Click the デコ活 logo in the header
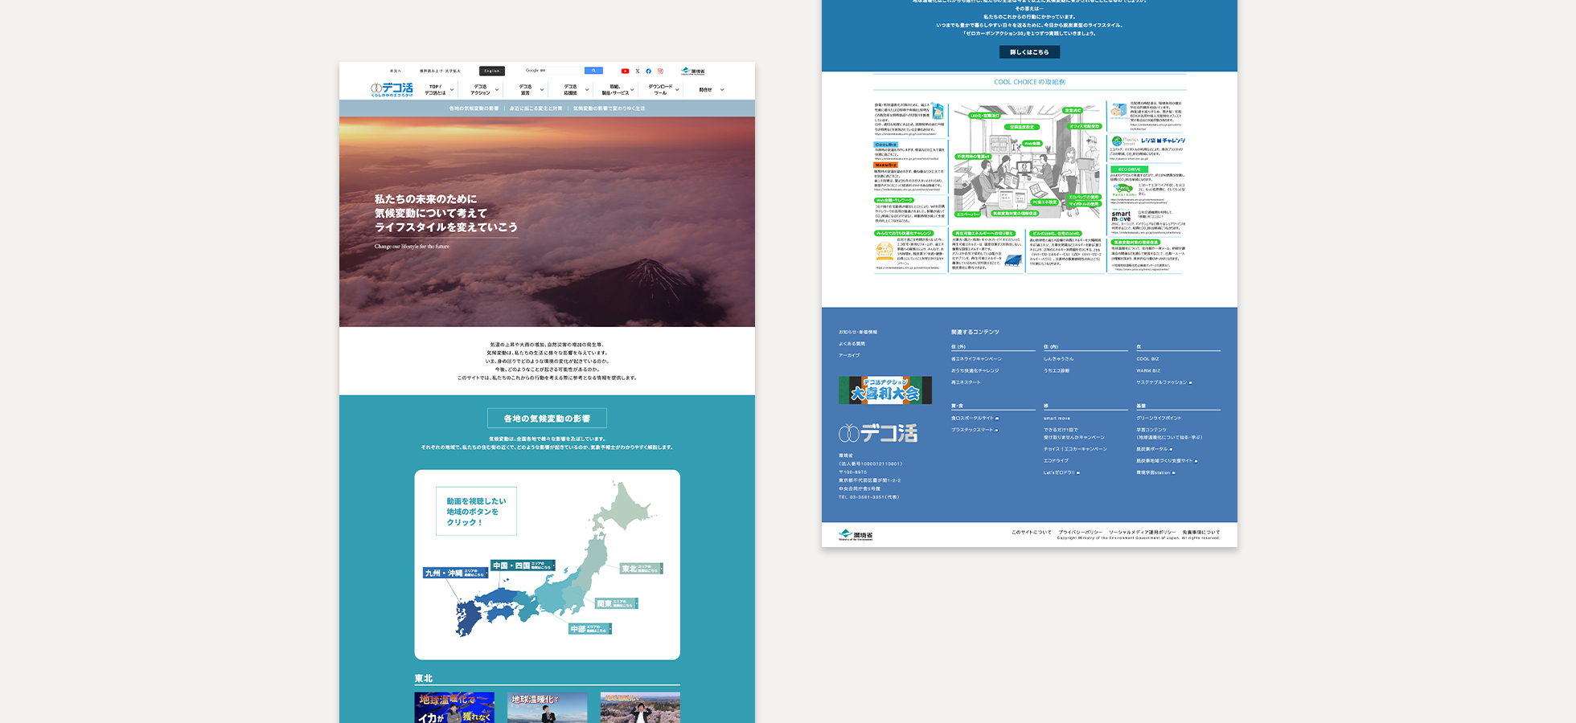Image resolution: width=1576 pixels, height=723 pixels. point(392,89)
